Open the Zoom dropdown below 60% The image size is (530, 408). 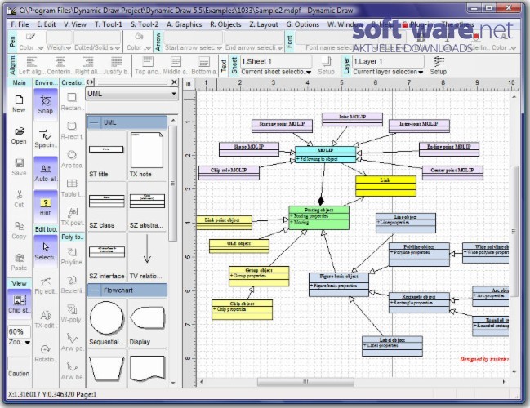(x=20, y=342)
